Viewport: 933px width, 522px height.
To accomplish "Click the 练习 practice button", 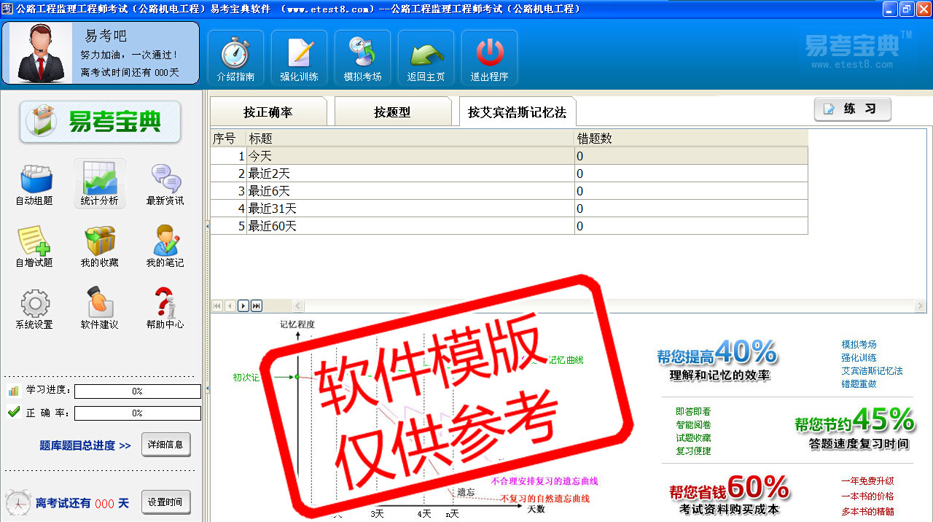I will [x=852, y=109].
